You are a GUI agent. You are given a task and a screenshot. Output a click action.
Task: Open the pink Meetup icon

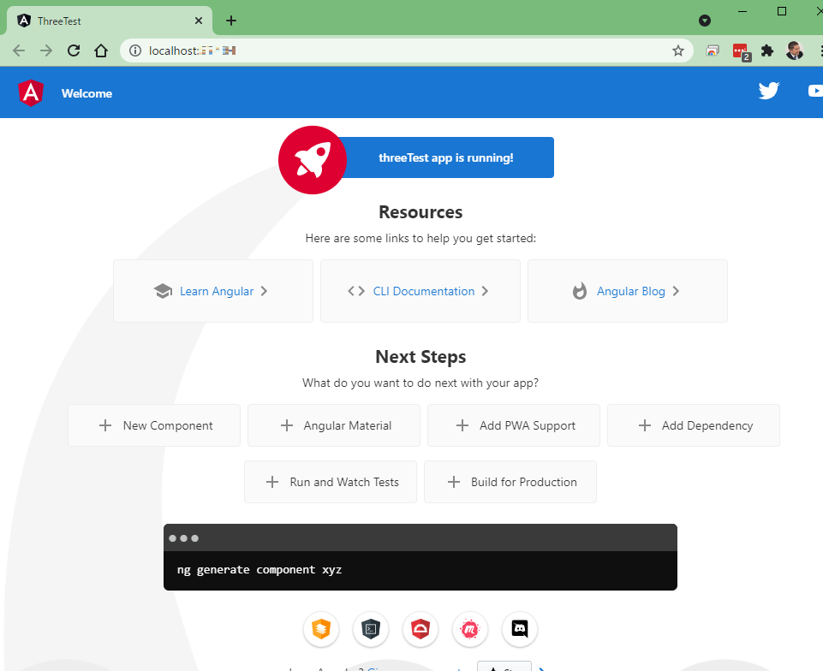(470, 628)
